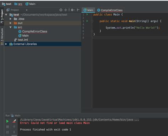The image size is (168, 136).
Task: Click the Main run configuration tab in Run panel
Action: [16, 115]
